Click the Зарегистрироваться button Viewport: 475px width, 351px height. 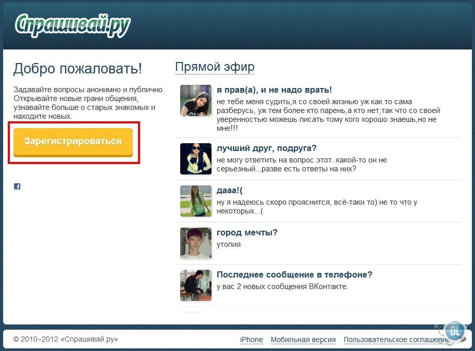(x=73, y=142)
